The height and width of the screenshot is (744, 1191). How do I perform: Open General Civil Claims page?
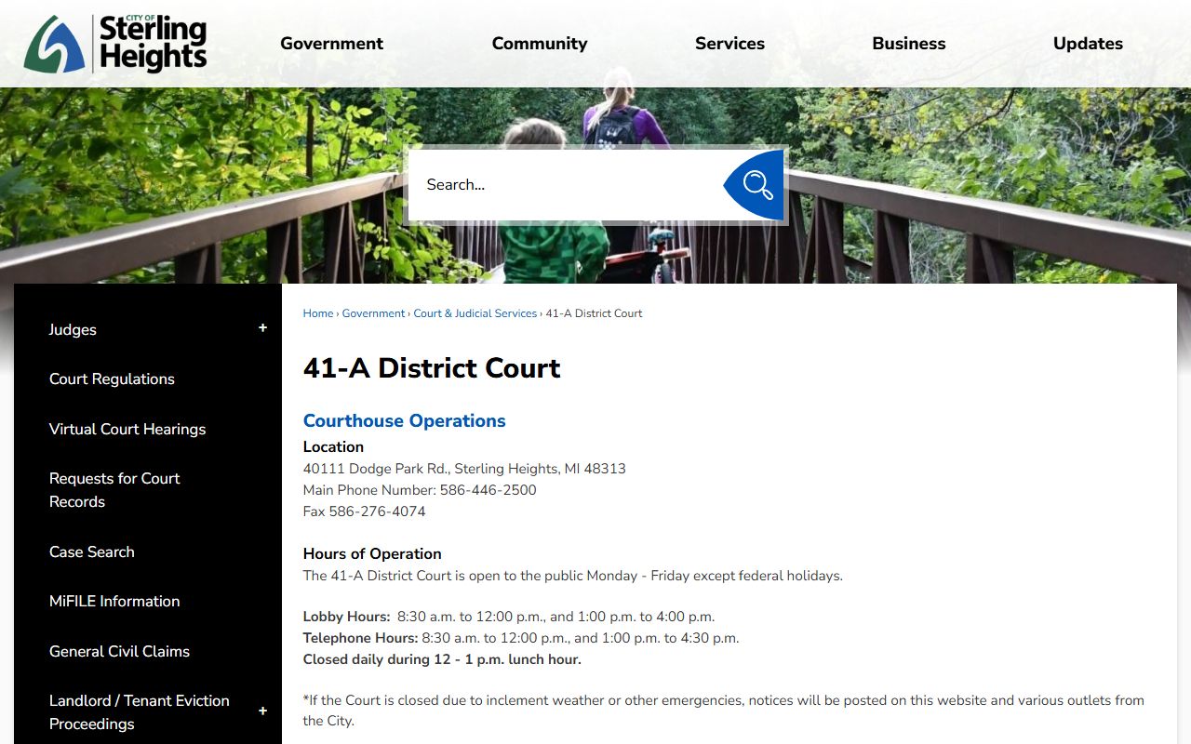(119, 652)
